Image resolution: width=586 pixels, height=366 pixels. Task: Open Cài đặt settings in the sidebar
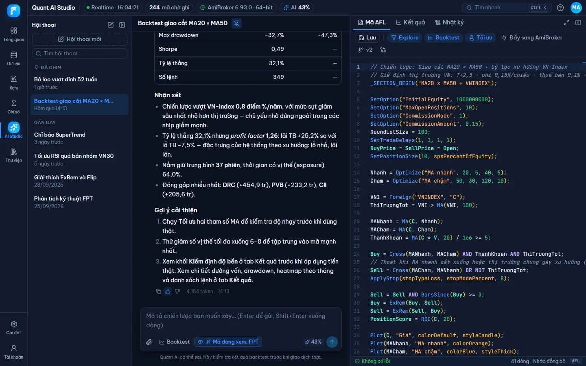(x=13, y=327)
